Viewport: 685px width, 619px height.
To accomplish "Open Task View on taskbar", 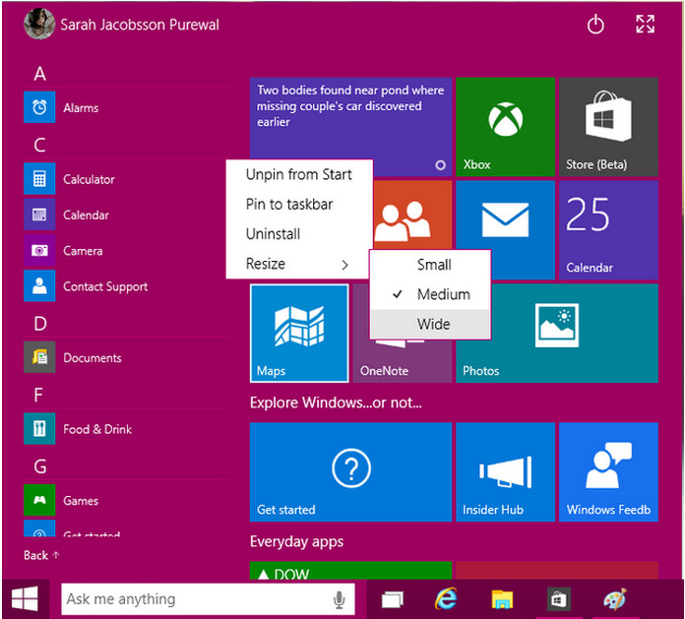I will [x=393, y=599].
